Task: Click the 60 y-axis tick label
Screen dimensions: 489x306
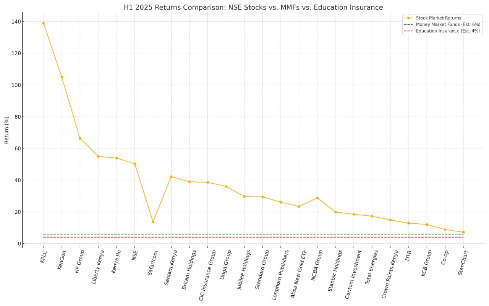Action: pyautogui.click(x=17, y=148)
